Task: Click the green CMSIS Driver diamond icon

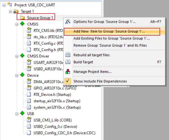Action: click(x=22, y=56)
